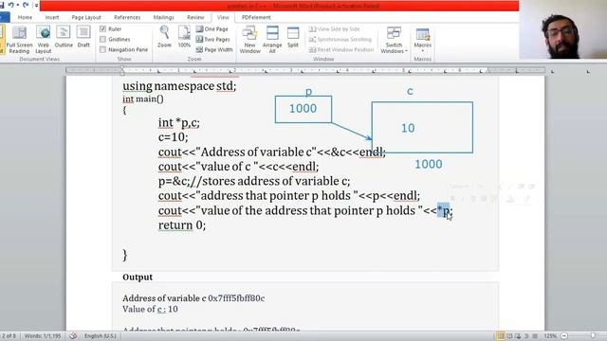Arrange All windows
Screen dimensions: 607x341
272,40
